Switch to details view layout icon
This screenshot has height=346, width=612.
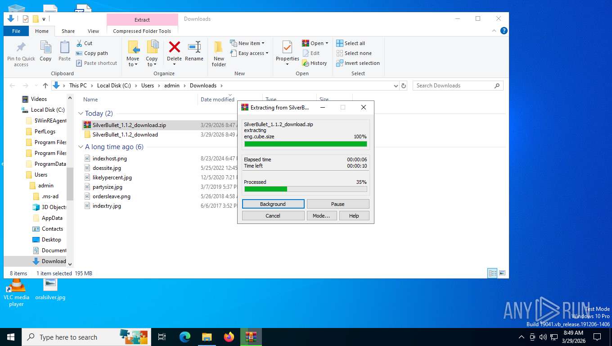tap(493, 273)
